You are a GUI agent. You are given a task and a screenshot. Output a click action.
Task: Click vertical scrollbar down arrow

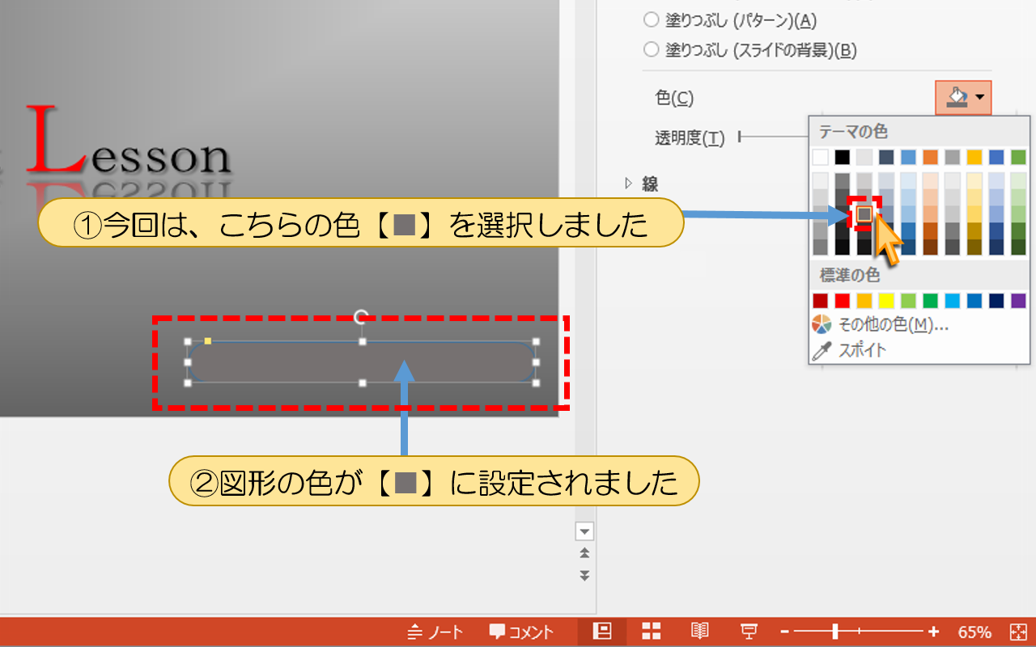pos(584,531)
